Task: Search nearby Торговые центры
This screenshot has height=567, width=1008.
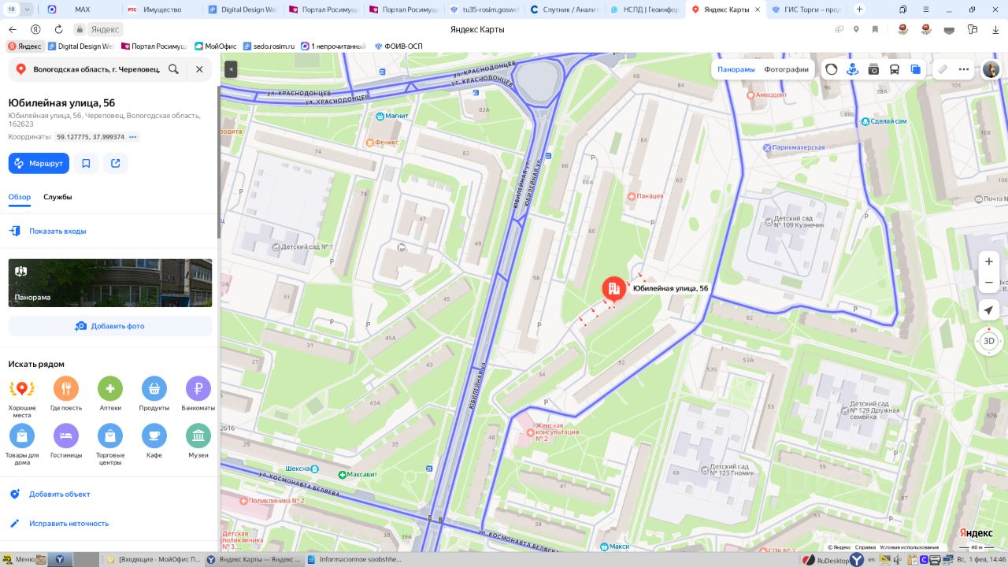Action: [110, 444]
